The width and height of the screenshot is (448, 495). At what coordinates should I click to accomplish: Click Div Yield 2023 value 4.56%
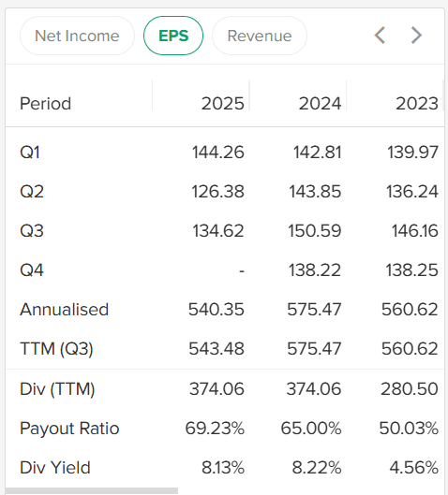(414, 468)
